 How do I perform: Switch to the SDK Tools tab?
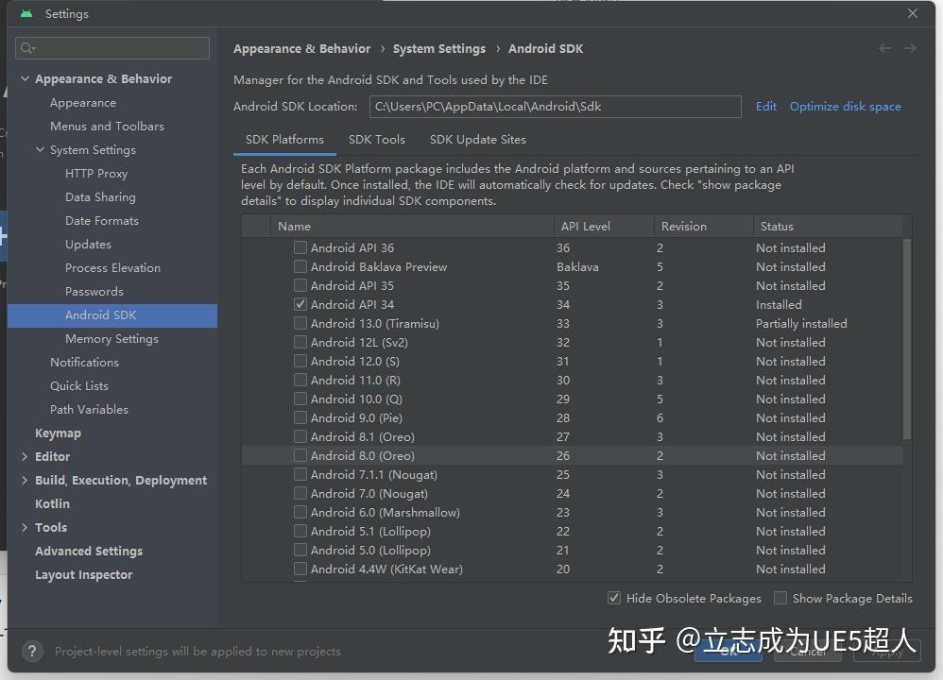click(377, 139)
